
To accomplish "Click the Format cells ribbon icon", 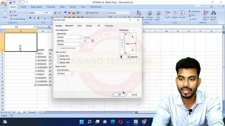I will coord(182,13).
